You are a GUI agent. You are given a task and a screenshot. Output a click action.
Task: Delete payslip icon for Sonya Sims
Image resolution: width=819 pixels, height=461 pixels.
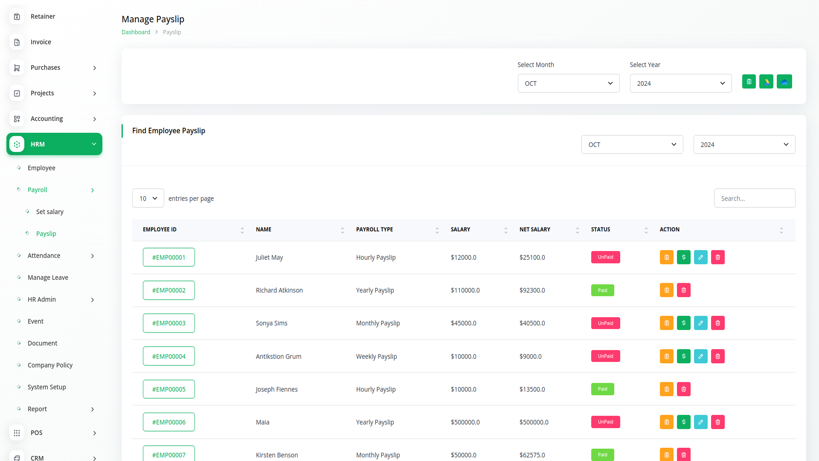pyautogui.click(x=718, y=323)
